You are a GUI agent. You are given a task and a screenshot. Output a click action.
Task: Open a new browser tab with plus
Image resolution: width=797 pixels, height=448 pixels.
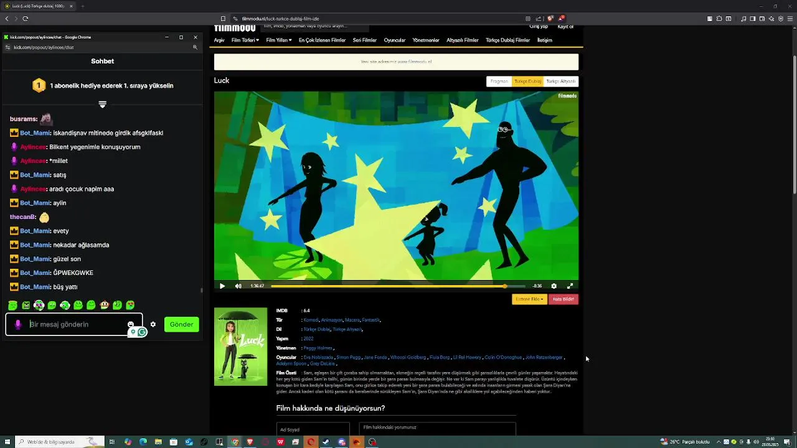pos(82,6)
